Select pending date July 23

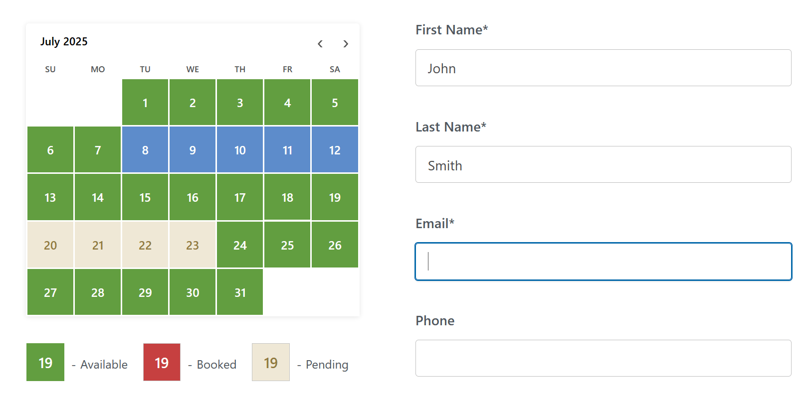[193, 245]
